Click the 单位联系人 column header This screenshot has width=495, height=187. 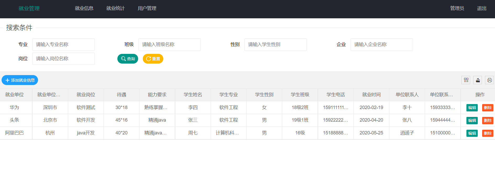pos(407,95)
